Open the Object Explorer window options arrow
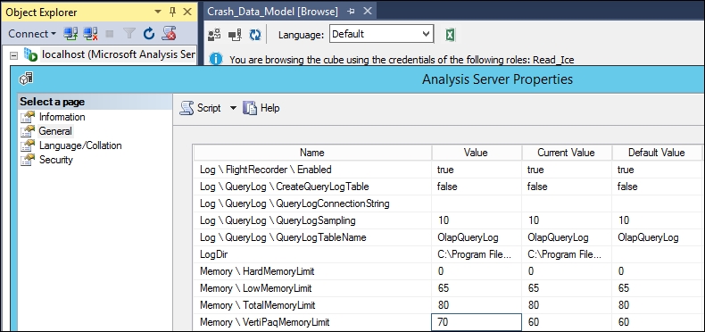 [x=157, y=12]
